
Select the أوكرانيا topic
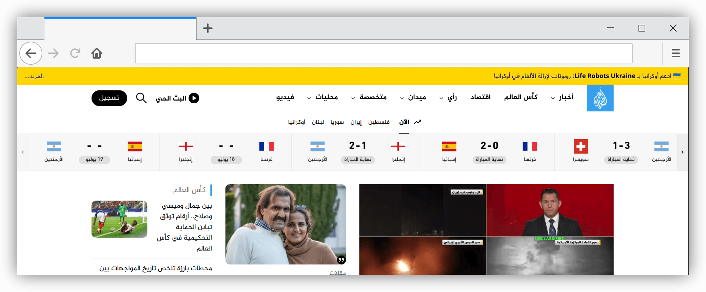click(297, 122)
